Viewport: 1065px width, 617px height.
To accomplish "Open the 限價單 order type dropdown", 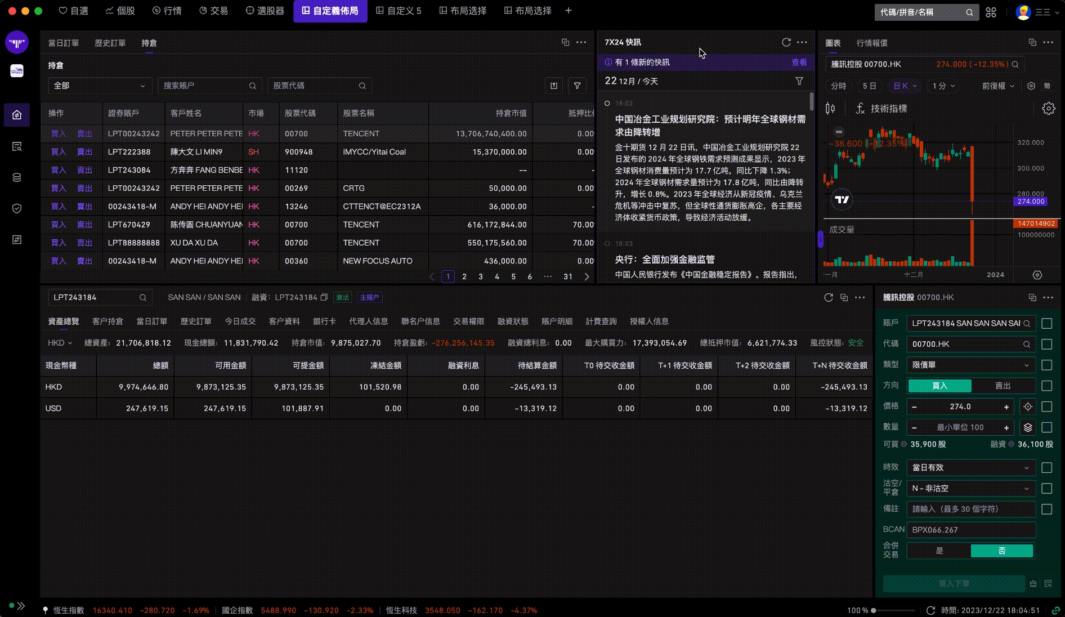I will (971, 365).
